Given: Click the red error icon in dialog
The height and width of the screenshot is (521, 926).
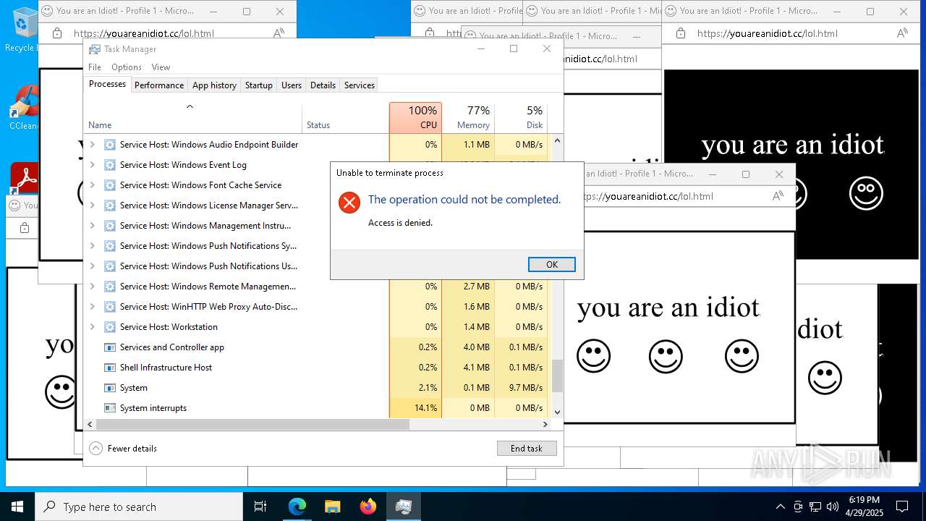Looking at the screenshot, I should (x=349, y=203).
